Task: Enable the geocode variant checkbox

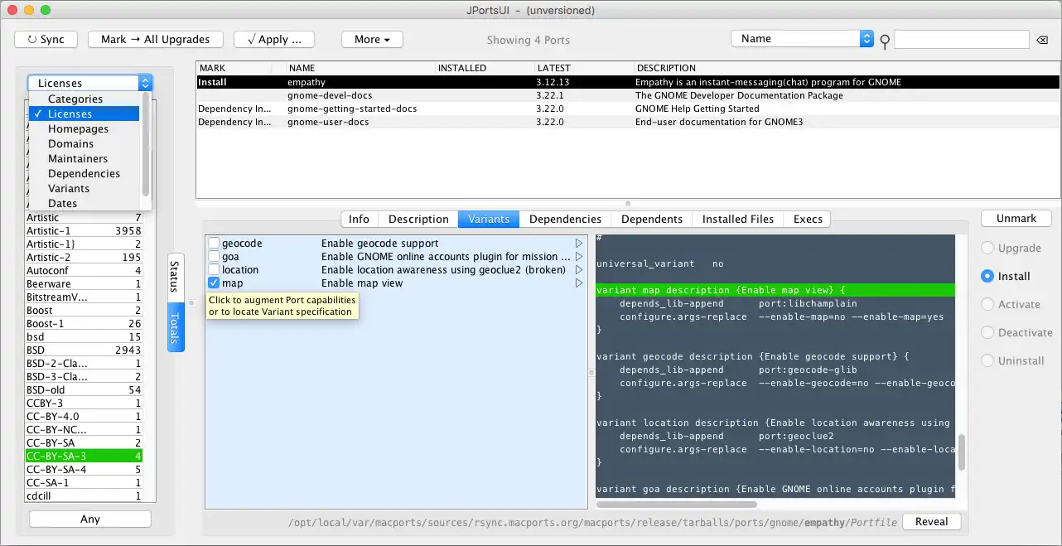Action: (214, 244)
